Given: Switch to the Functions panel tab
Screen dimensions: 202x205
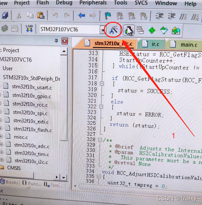Looking at the screenshot, I should coord(31,183).
